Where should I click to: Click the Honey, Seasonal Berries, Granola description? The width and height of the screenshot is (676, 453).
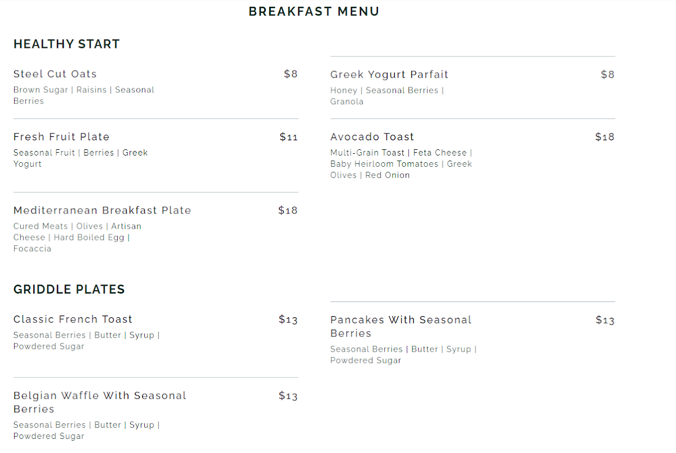[387, 96]
